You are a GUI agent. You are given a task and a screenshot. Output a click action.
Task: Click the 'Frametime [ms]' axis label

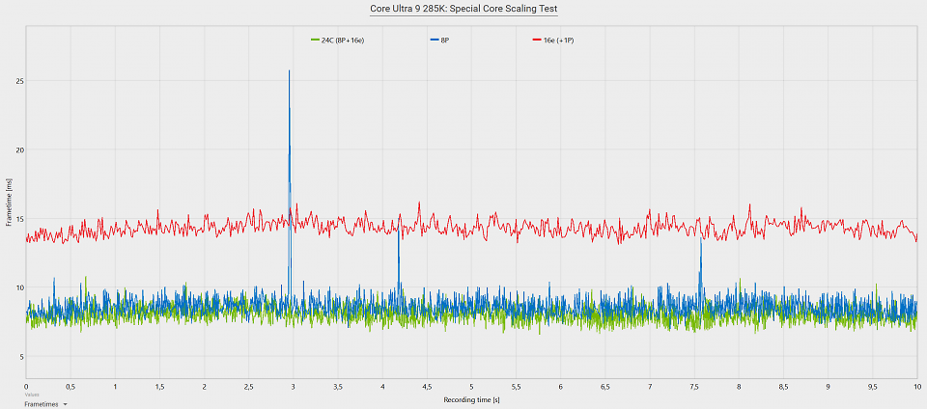tap(9, 203)
